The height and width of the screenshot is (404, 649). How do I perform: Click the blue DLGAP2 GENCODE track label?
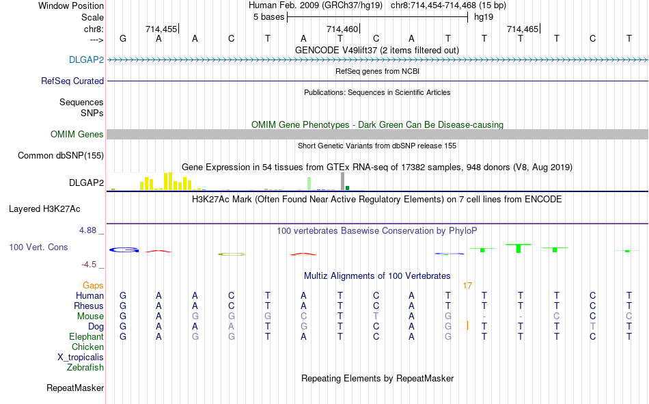(86, 59)
